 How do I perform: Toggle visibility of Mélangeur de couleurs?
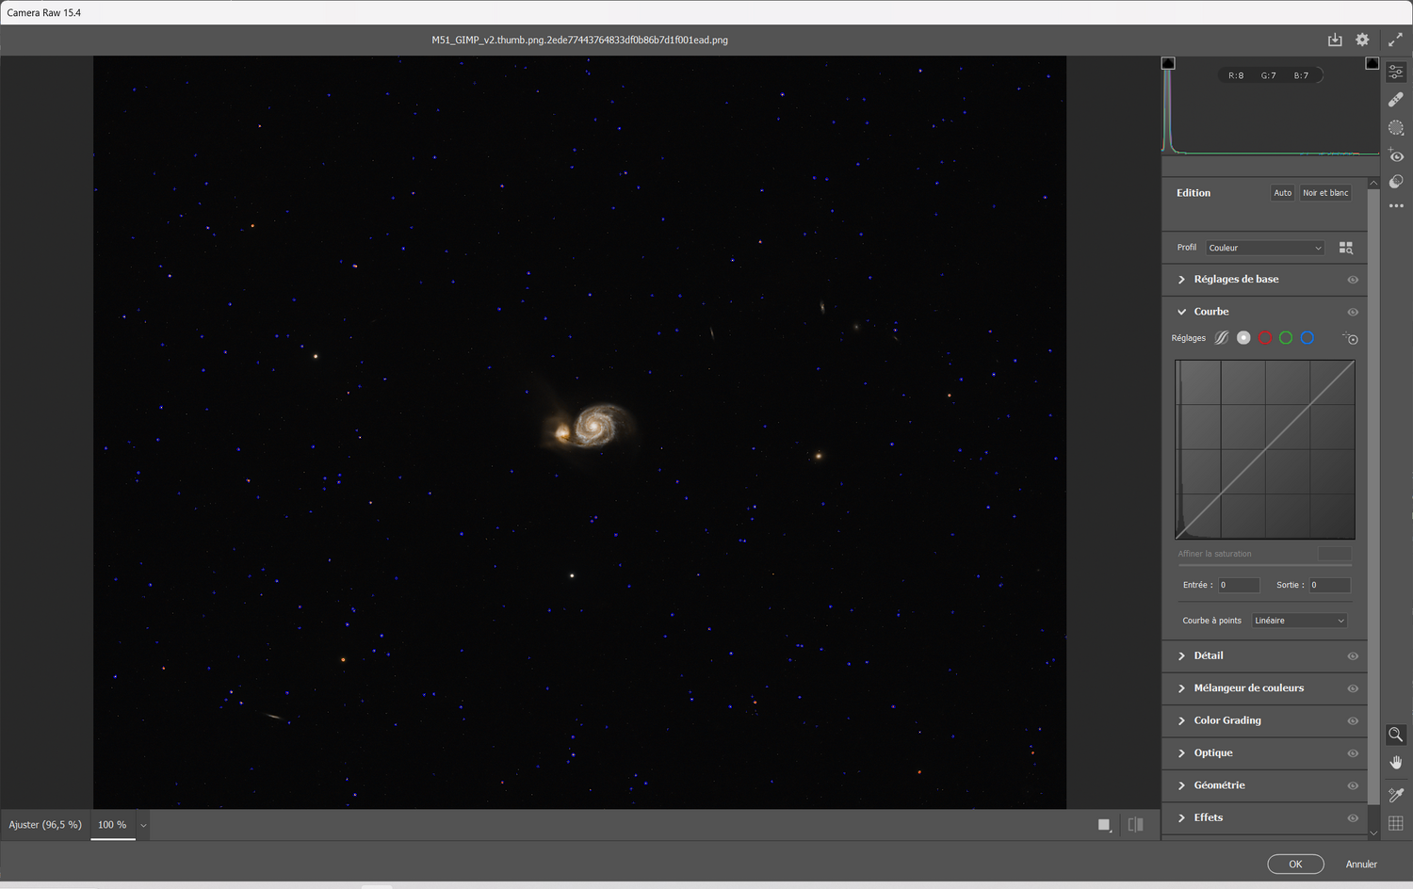pyautogui.click(x=1353, y=688)
